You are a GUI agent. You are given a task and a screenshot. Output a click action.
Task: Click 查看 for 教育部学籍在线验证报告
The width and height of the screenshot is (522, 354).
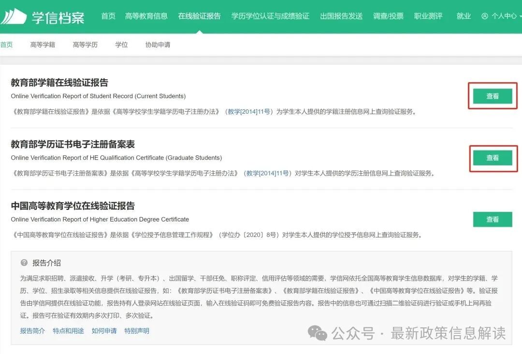[492, 96]
